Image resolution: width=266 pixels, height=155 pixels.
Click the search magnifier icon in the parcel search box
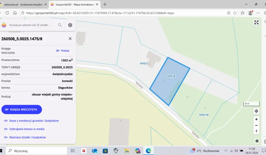(60, 25)
